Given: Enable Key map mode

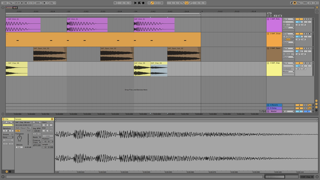Looking at the screenshot, I should pyautogui.click(x=299, y=3).
